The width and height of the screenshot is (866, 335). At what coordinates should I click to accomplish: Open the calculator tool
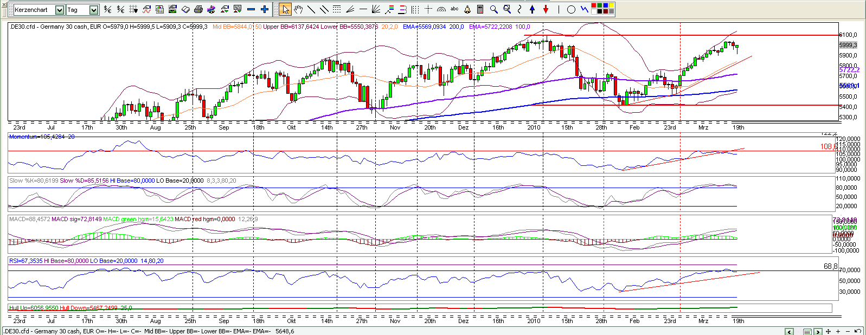click(480, 9)
